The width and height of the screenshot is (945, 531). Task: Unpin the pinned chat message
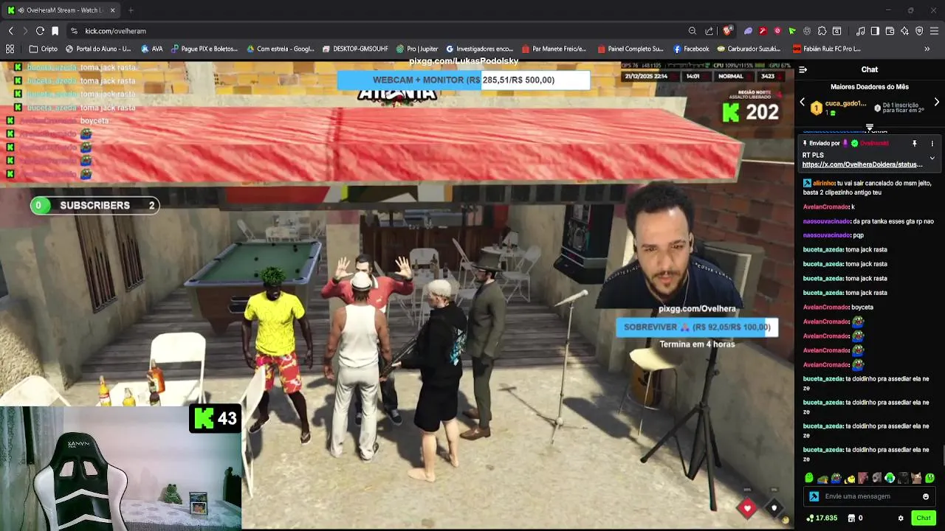pos(914,143)
